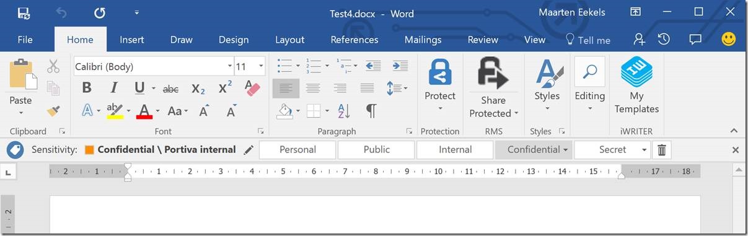The image size is (748, 236).
Task: Switch to the View tab
Action: [x=534, y=40]
